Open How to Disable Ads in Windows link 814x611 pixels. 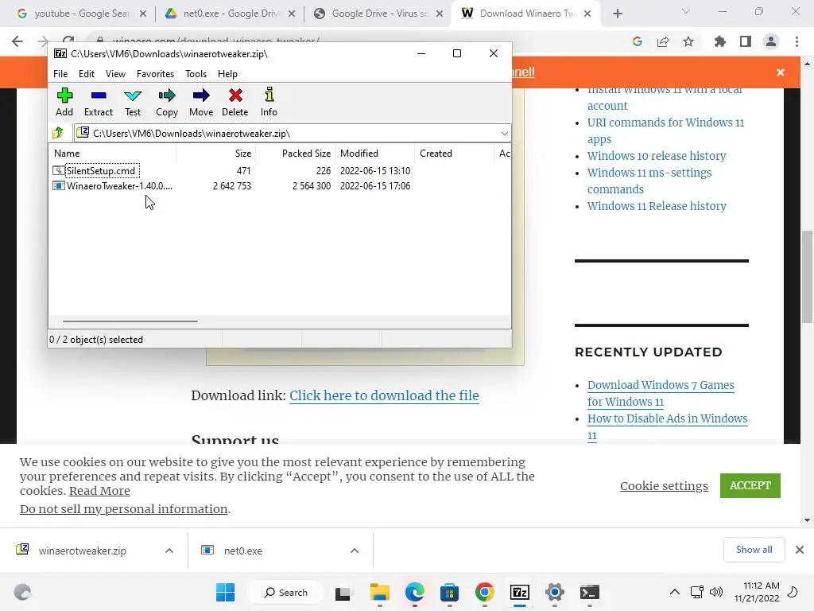(668, 426)
